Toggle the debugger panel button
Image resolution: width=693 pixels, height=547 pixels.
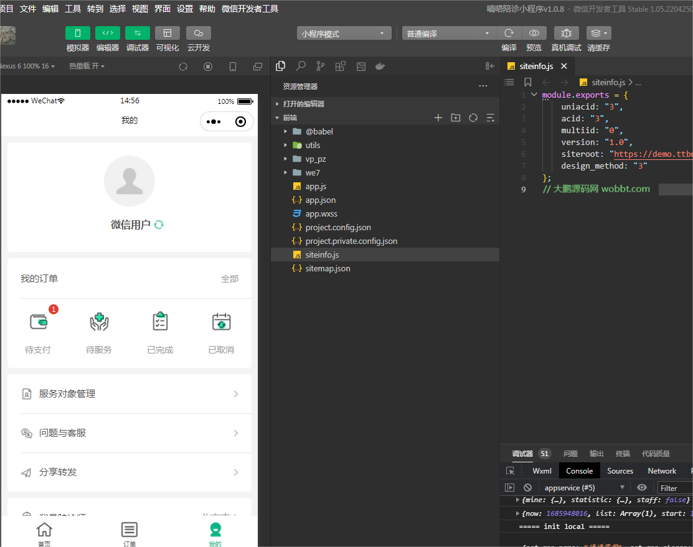pyautogui.click(x=138, y=33)
